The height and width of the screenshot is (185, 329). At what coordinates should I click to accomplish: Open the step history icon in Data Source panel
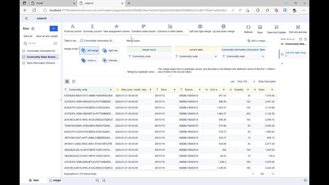(300, 39)
